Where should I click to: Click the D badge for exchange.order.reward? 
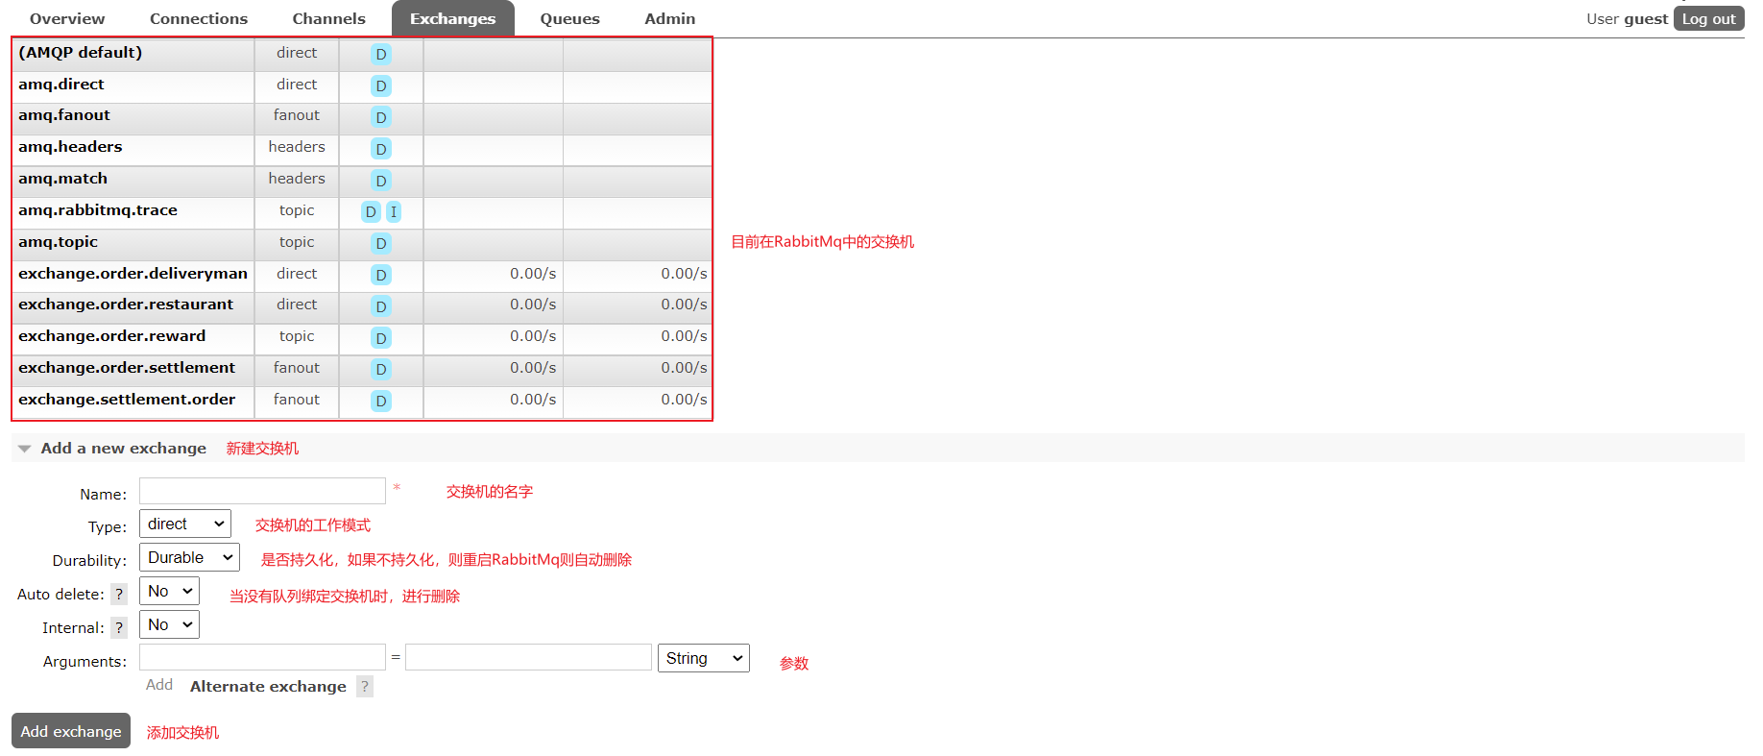[381, 338]
